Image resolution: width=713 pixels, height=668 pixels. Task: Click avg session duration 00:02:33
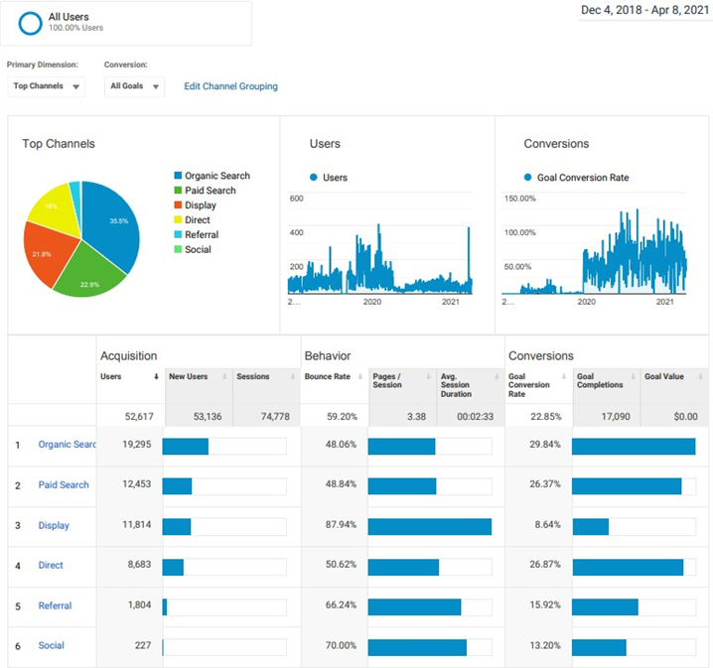click(x=475, y=416)
